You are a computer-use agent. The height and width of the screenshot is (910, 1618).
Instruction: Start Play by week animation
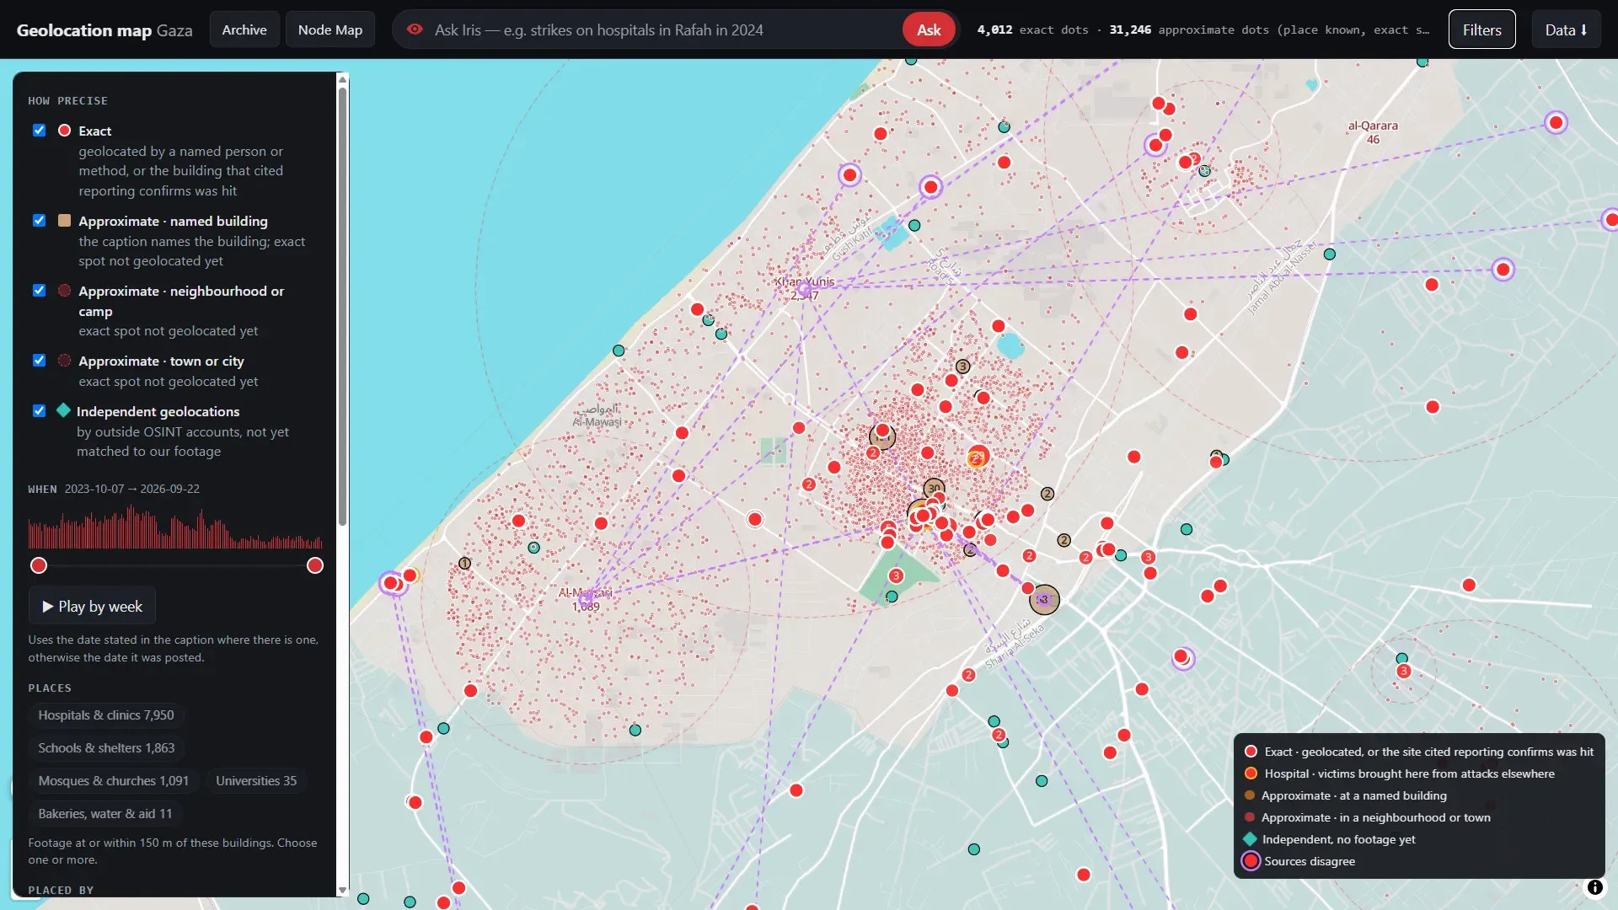pyautogui.click(x=92, y=606)
